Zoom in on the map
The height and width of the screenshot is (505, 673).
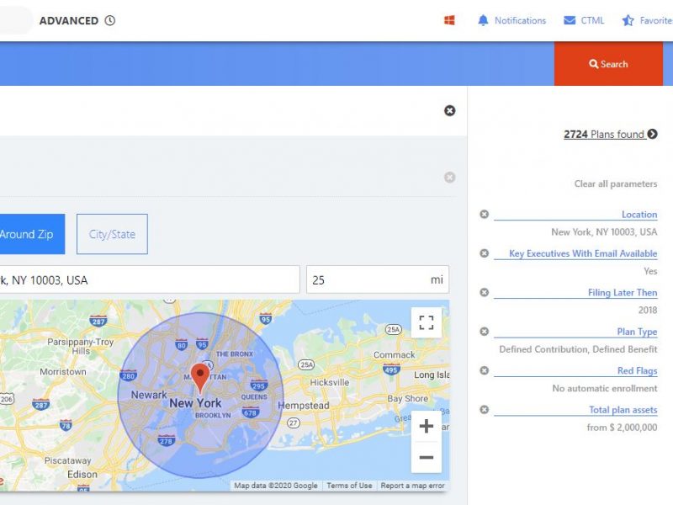(427, 427)
